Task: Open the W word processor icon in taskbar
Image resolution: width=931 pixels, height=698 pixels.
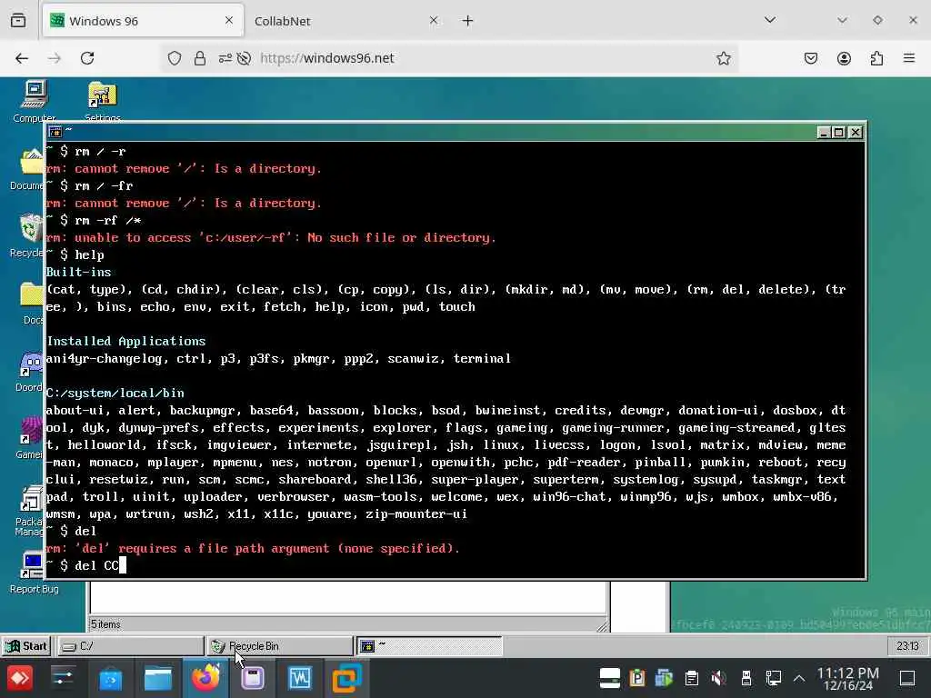Action: pyautogui.click(x=300, y=678)
